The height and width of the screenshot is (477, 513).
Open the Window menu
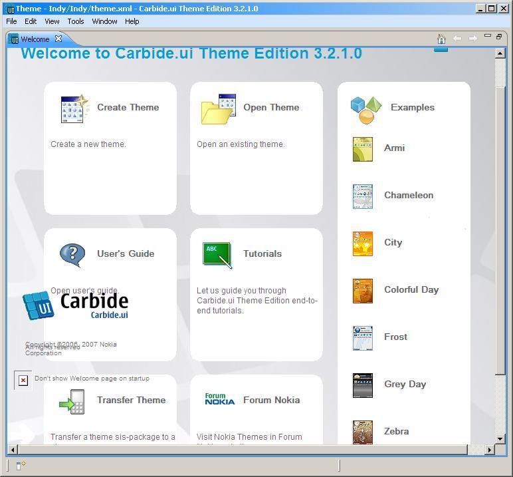click(x=104, y=21)
